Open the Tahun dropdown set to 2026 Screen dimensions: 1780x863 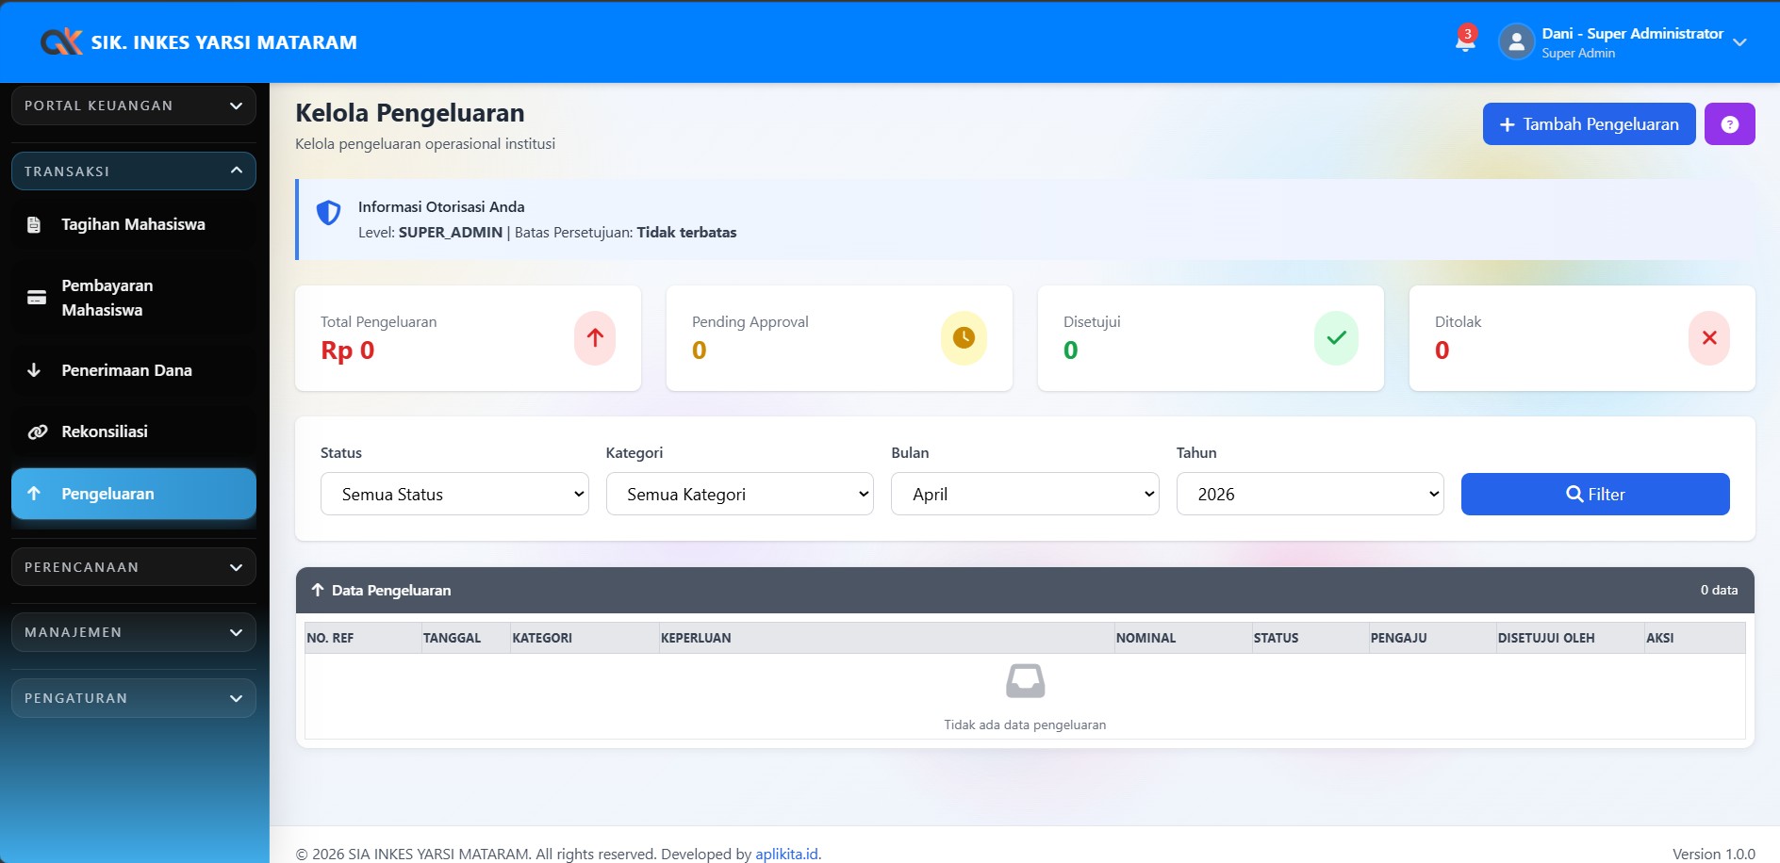[x=1310, y=495]
